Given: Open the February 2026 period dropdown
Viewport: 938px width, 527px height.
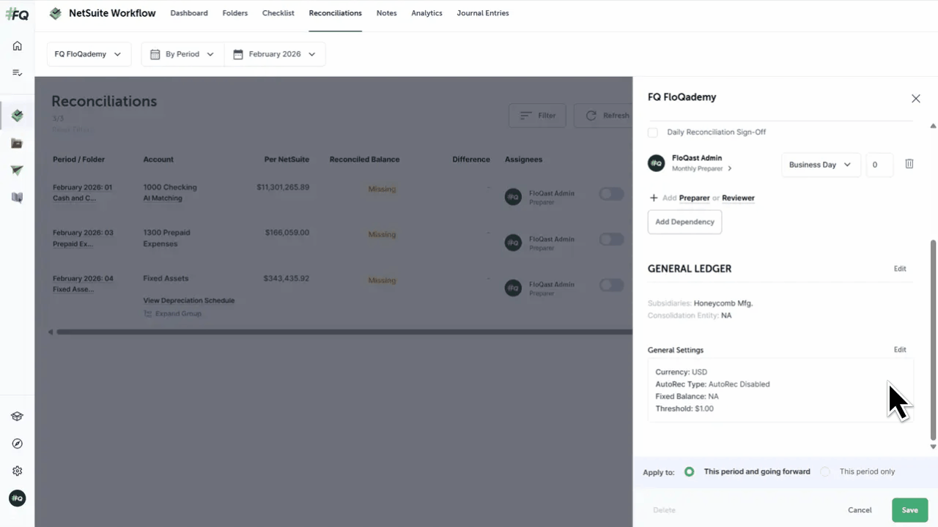Looking at the screenshot, I should (275, 54).
